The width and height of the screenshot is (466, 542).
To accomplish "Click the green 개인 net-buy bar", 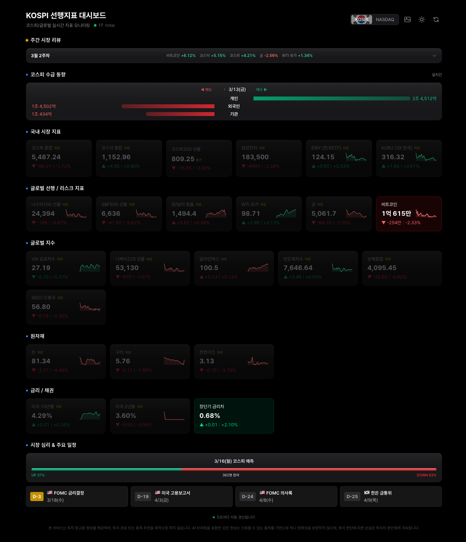I will point(331,98).
